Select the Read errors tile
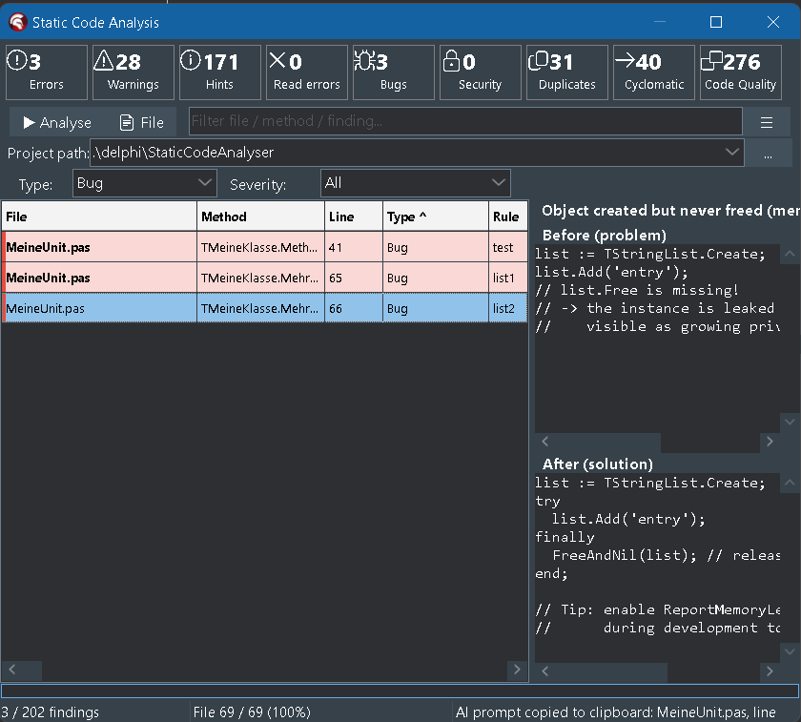801x722 pixels. (307, 72)
